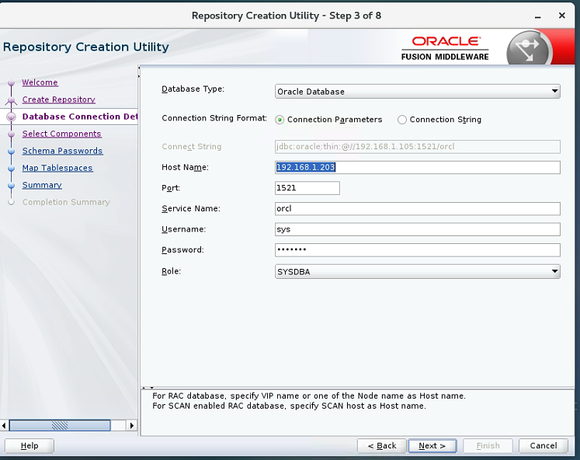Click the disabled Finish button
Image resolution: width=580 pixels, height=460 pixels.
click(x=488, y=445)
